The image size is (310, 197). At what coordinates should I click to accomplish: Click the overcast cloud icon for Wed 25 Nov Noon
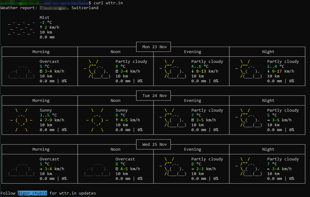coord(97,169)
